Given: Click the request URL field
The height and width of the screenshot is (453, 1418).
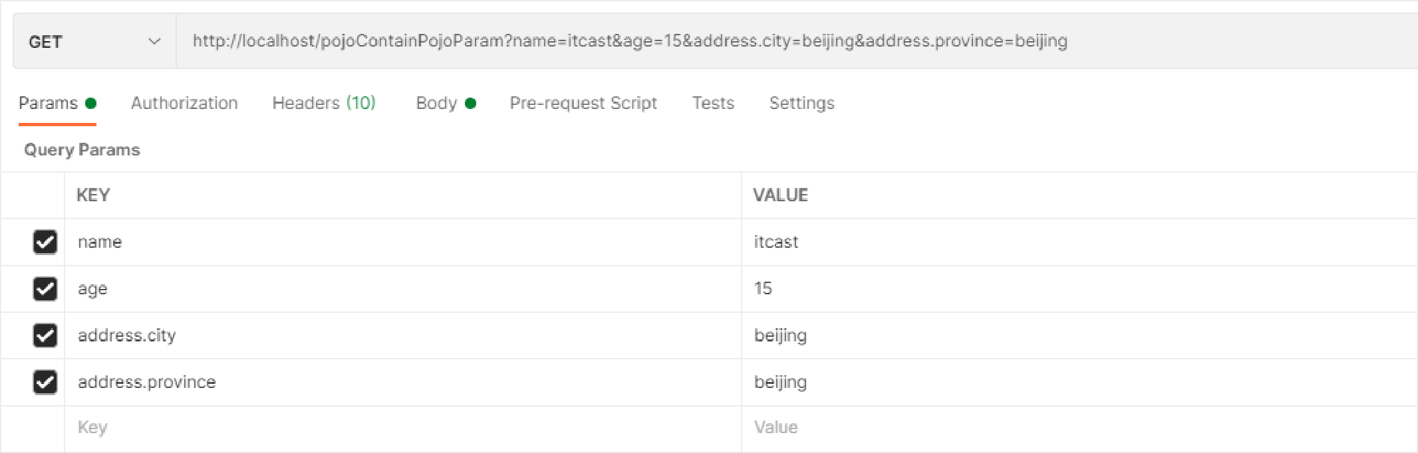Looking at the screenshot, I should click(x=797, y=41).
